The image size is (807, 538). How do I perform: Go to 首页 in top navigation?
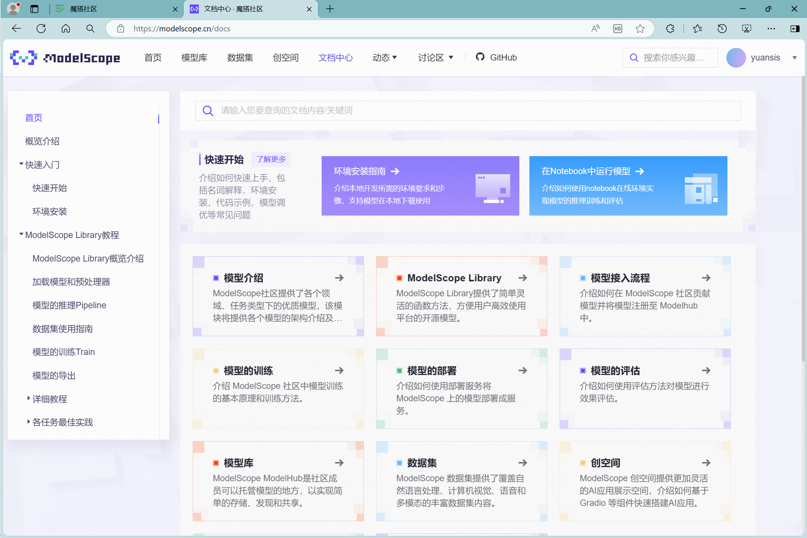pyautogui.click(x=153, y=58)
